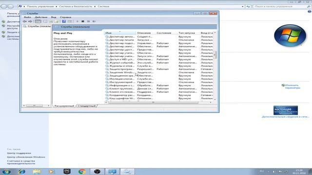Select the Защита программ service row
Image resolution: width=312 pixels, height=175 pixels.
point(159,69)
